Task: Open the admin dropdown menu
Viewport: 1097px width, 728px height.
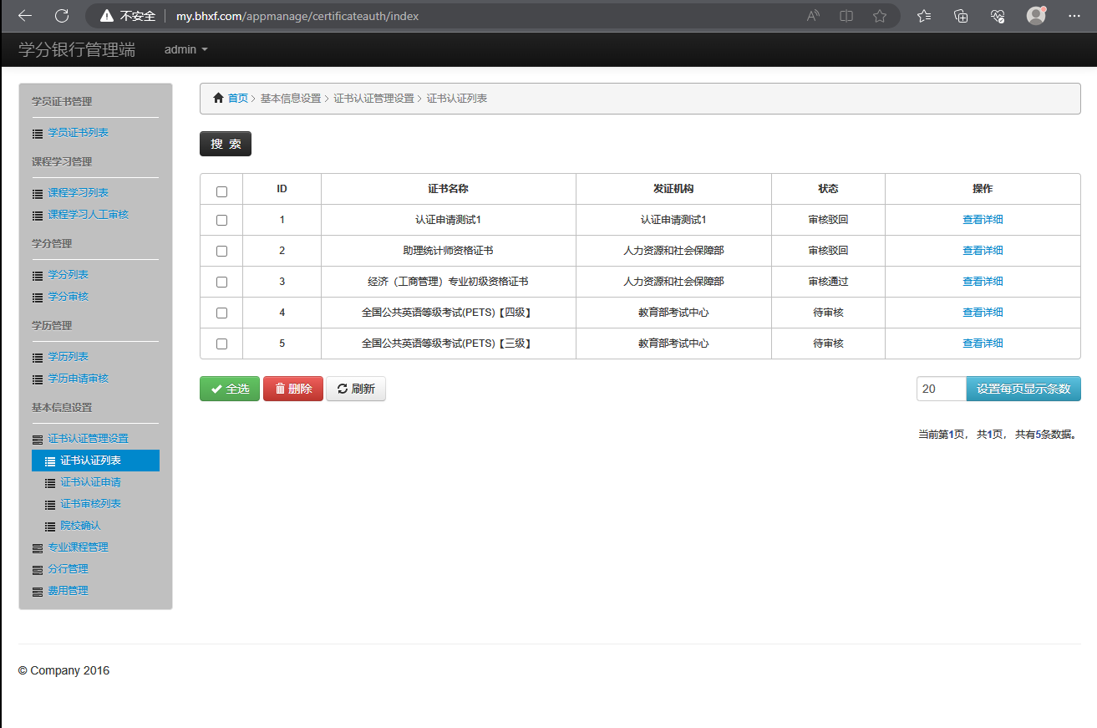Action: click(x=185, y=49)
